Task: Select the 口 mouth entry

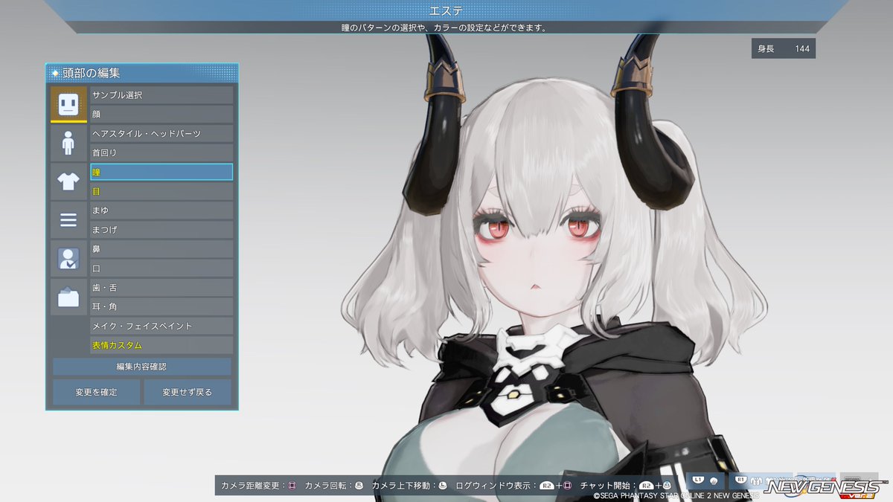Action: [161, 268]
